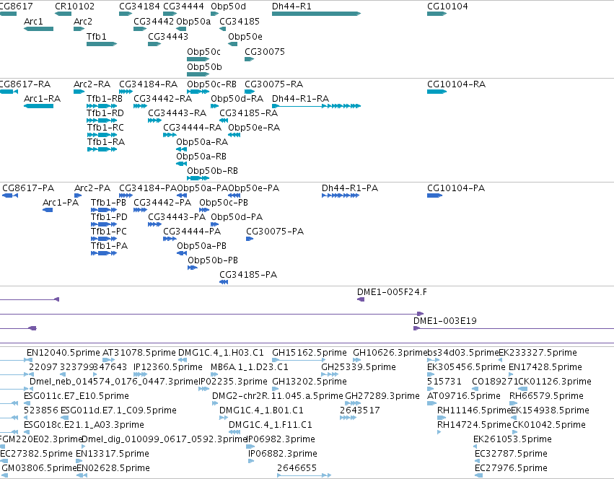
Task: Click the Tfb1-PA protein label
Action: click(x=109, y=247)
